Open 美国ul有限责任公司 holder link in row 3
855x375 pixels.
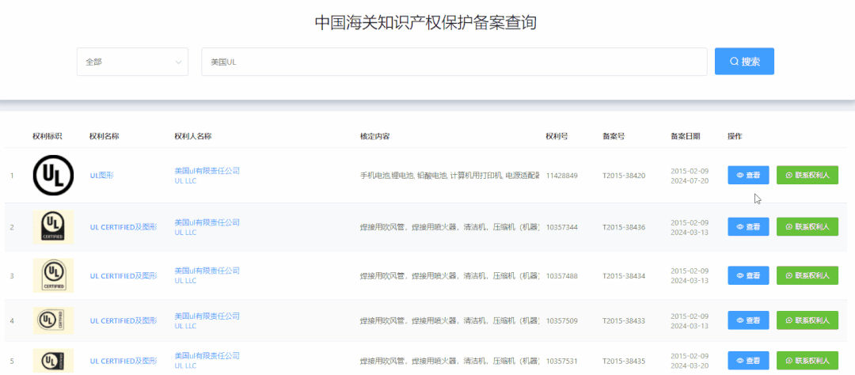[207, 271]
